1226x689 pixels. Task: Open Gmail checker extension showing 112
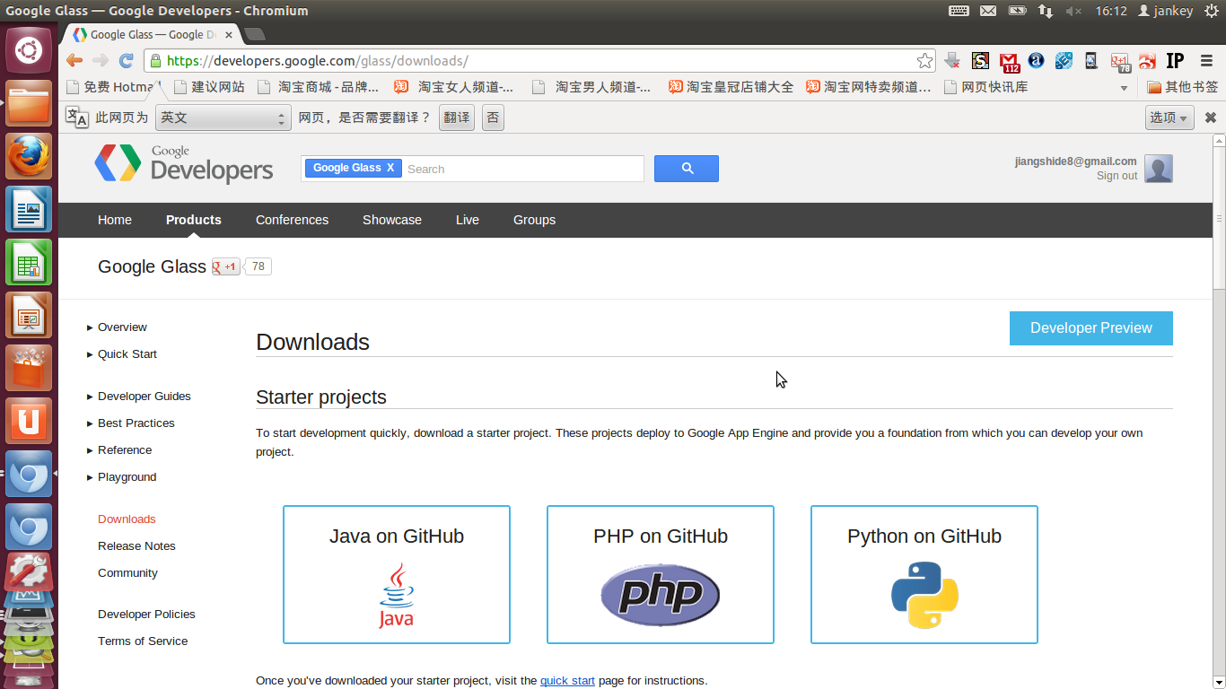tap(1010, 62)
